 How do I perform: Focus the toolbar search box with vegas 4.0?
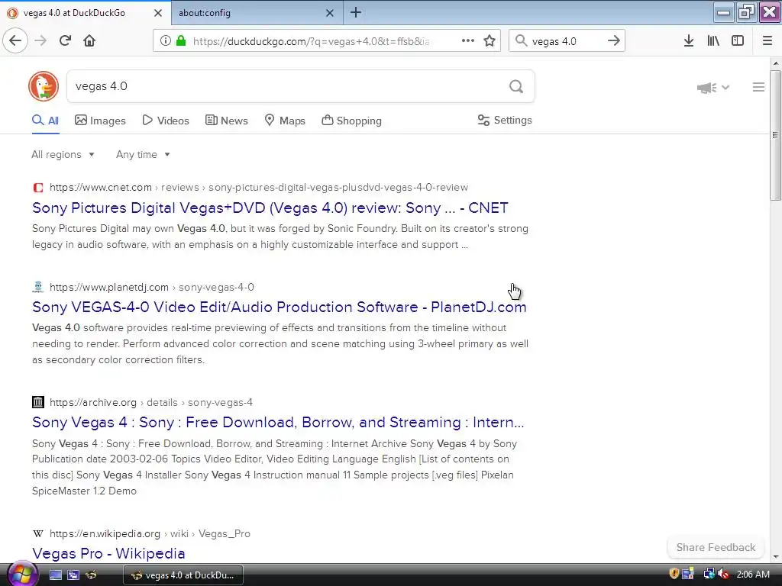(x=565, y=41)
